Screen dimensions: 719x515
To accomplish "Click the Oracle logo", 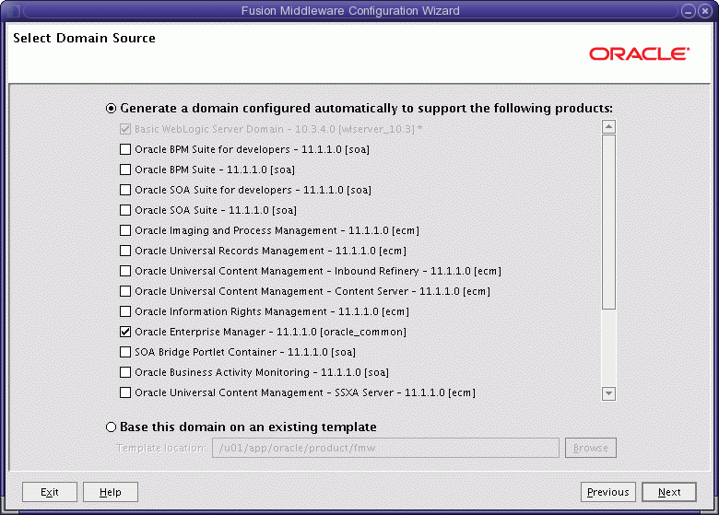I will (639, 54).
